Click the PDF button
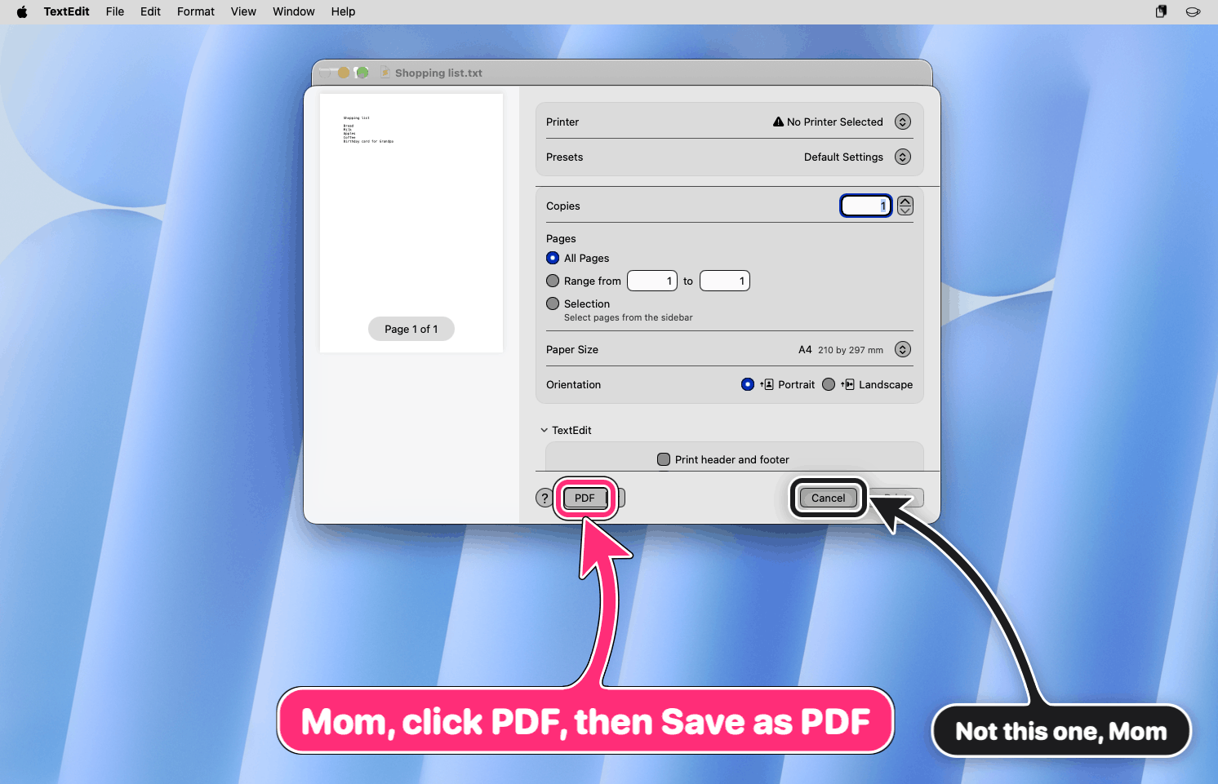The height and width of the screenshot is (784, 1218). point(585,498)
